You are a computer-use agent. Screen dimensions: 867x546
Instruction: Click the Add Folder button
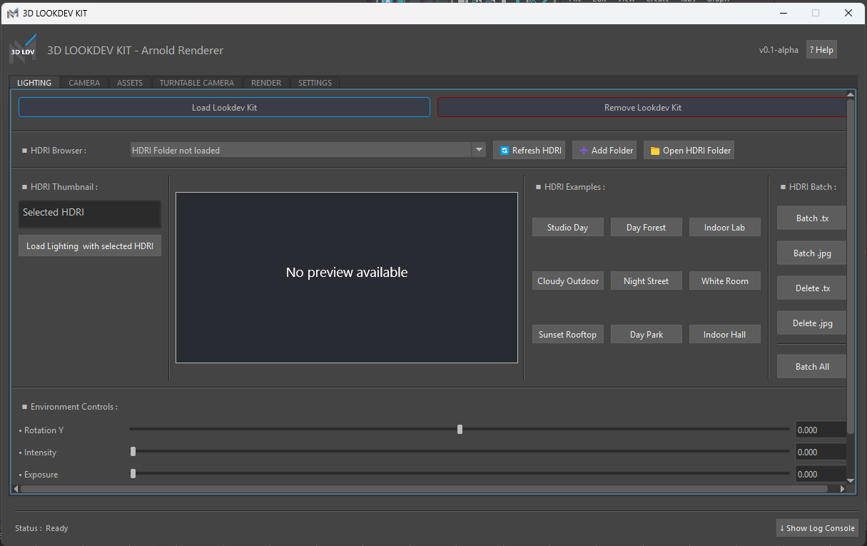605,150
